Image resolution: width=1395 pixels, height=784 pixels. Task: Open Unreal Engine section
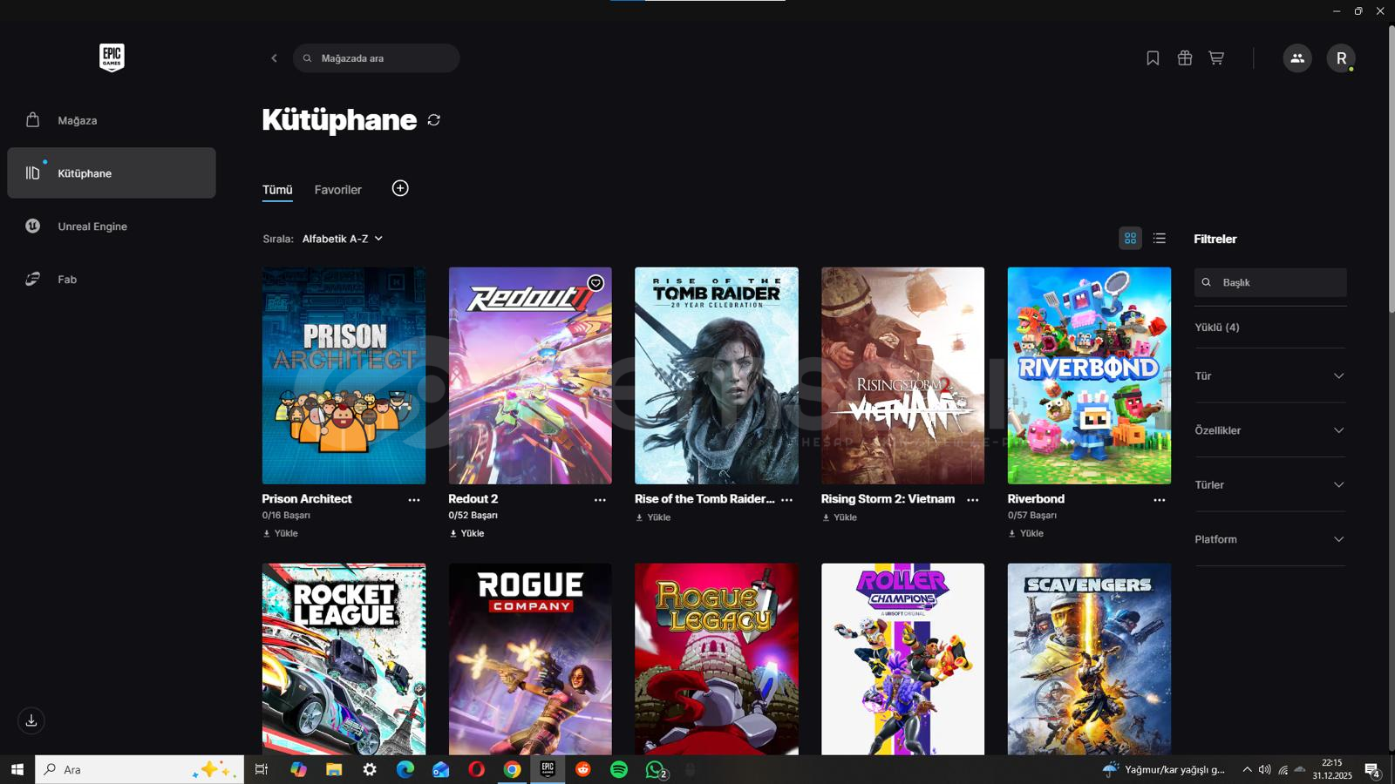pyautogui.click(x=112, y=226)
